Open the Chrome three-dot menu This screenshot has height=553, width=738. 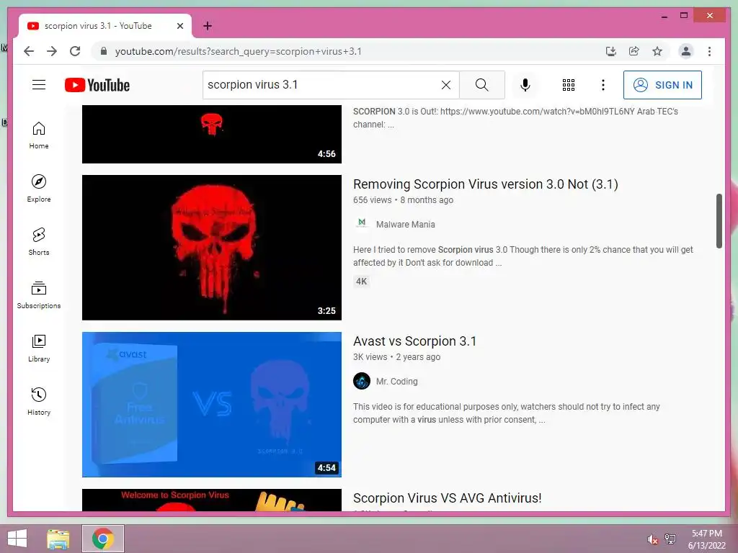click(x=709, y=51)
